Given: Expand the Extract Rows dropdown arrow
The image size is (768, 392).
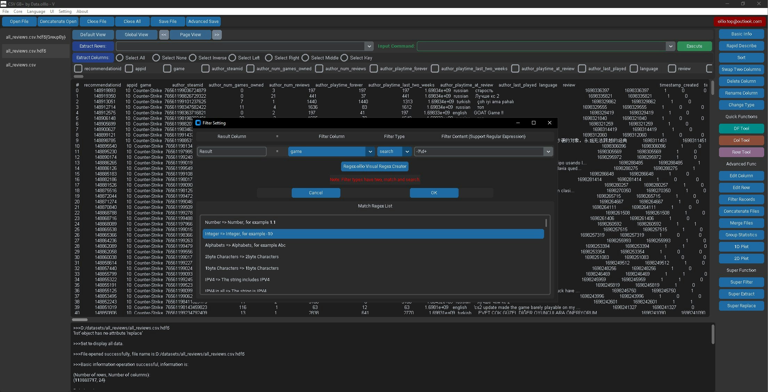Looking at the screenshot, I should pyautogui.click(x=369, y=46).
